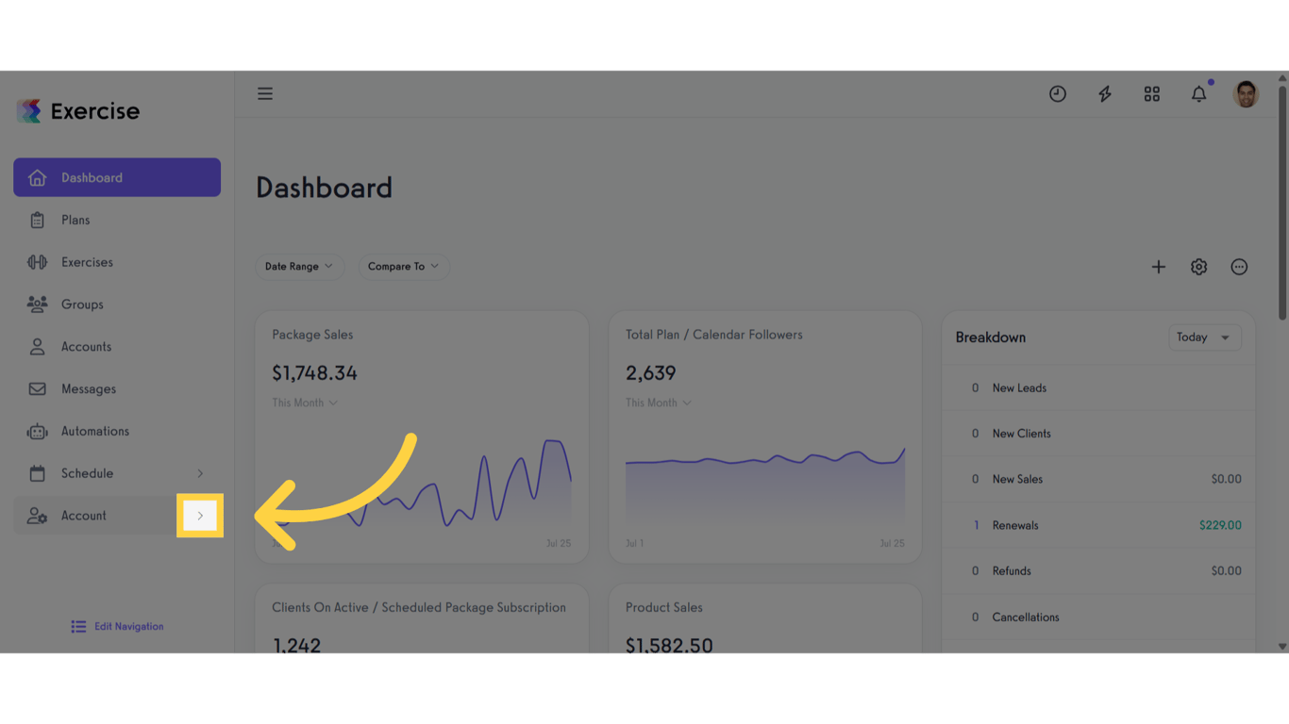Open This Month dropdown under Package Sales
Image resolution: width=1289 pixels, height=724 pixels.
[x=305, y=403]
